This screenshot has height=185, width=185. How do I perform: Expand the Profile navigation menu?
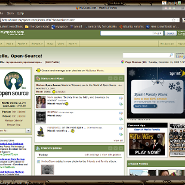pos(22,44)
